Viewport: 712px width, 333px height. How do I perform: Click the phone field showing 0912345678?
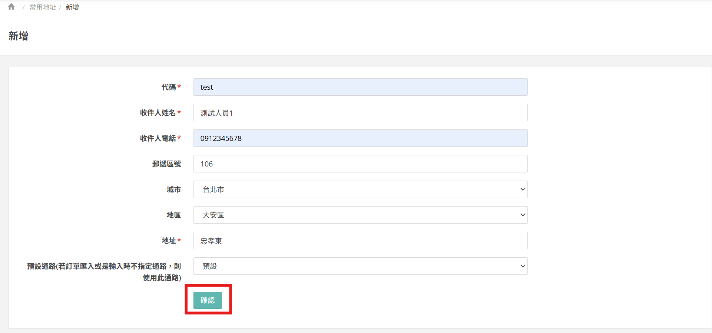click(x=360, y=138)
